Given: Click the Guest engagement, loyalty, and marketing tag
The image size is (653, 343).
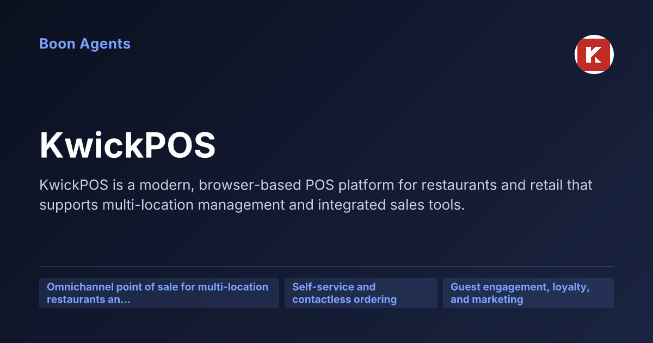Looking at the screenshot, I should tap(528, 293).
